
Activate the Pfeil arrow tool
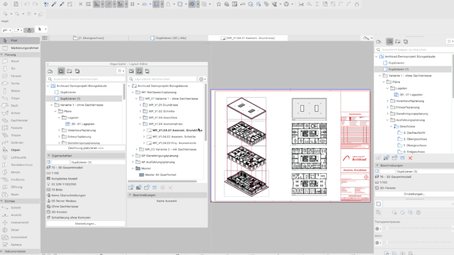click(14, 40)
